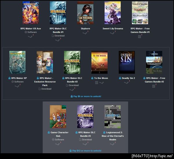Viewport: 174px width, 159px height.
Task: Click the Download label under Exclusive Resource Pack
Action: 46,89
